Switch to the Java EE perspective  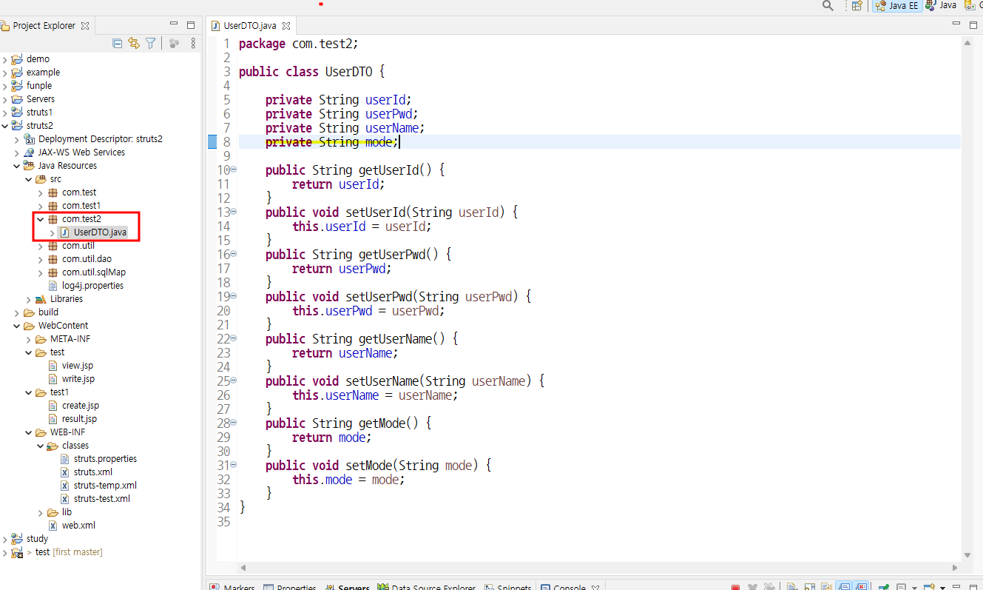pyautogui.click(x=896, y=6)
